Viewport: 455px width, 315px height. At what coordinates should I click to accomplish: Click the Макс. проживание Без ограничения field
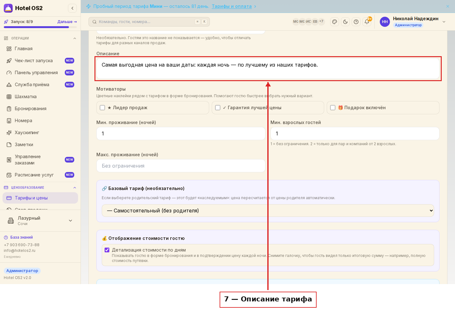[x=181, y=166]
